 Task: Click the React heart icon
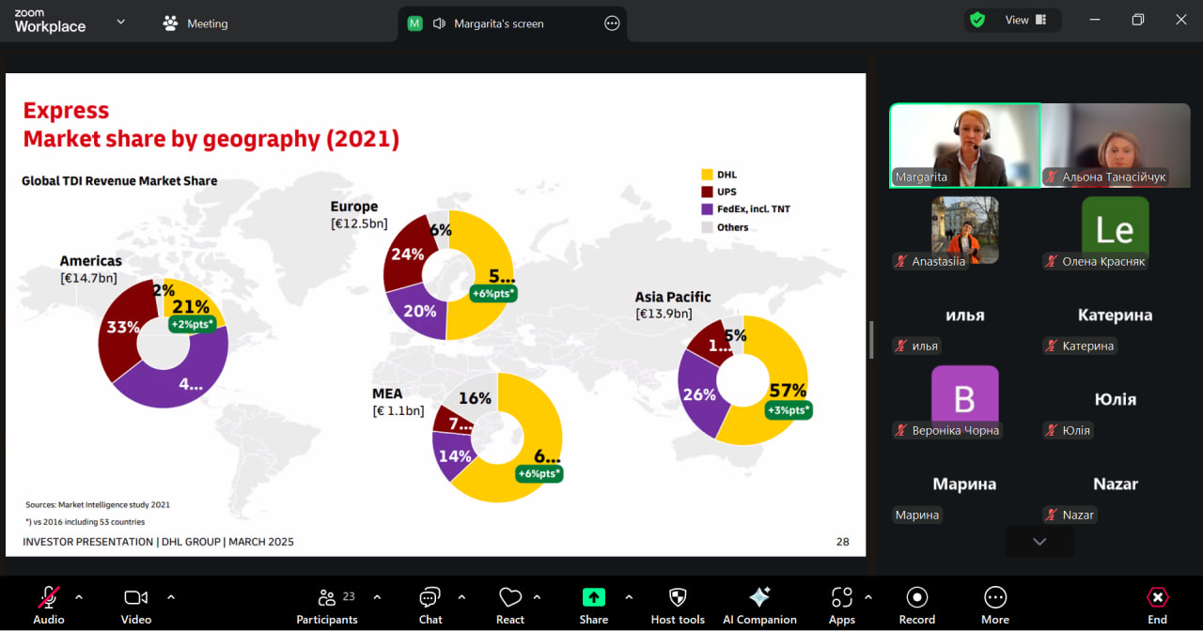pyautogui.click(x=510, y=598)
